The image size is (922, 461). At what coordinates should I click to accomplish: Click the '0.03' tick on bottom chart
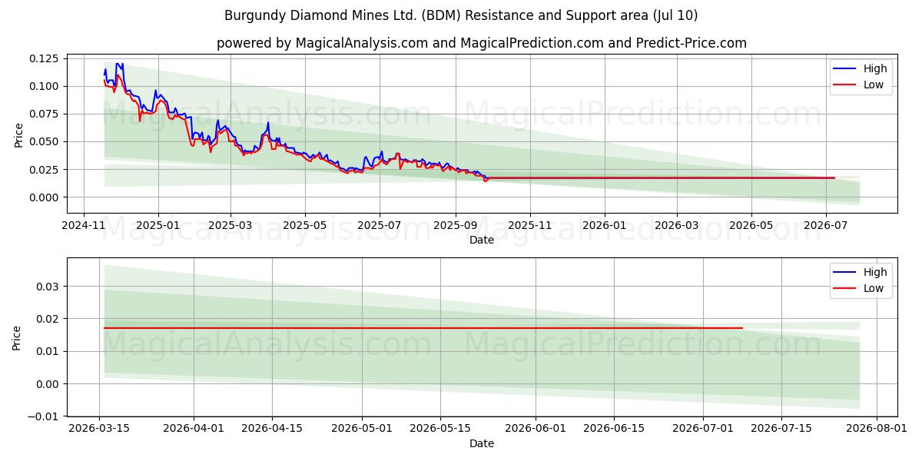pos(48,287)
